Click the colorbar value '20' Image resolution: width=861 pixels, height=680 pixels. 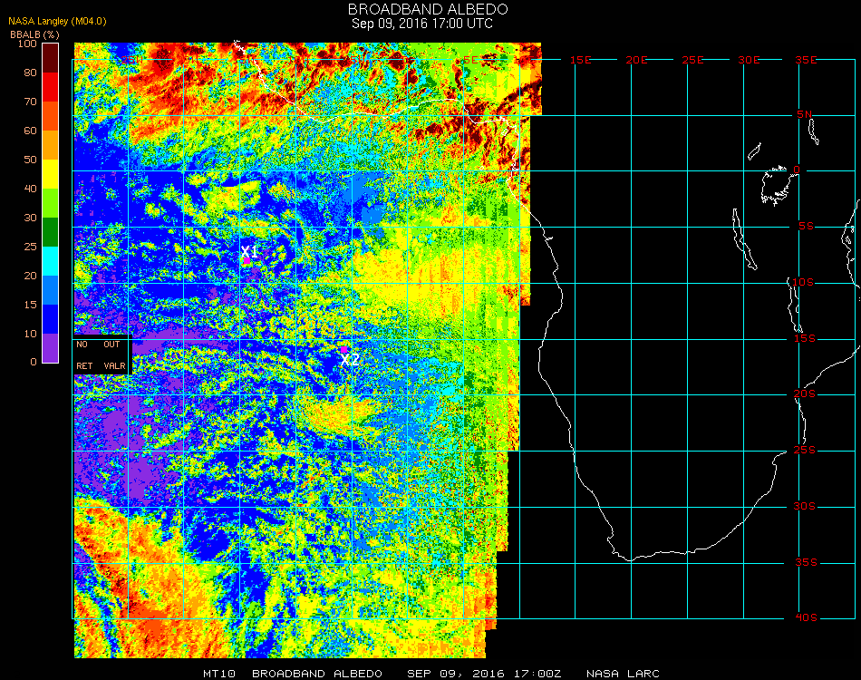[x=30, y=276]
